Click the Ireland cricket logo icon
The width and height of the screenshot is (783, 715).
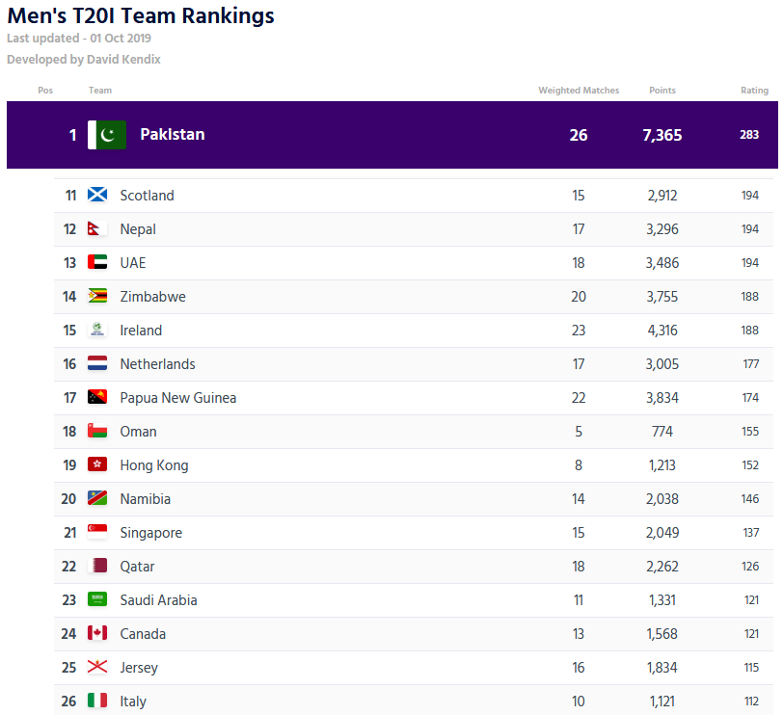point(97,330)
